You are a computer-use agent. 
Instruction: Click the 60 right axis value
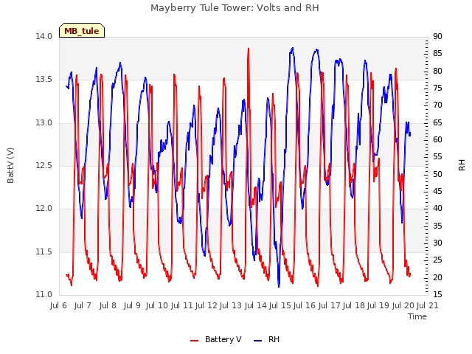[x=437, y=139]
